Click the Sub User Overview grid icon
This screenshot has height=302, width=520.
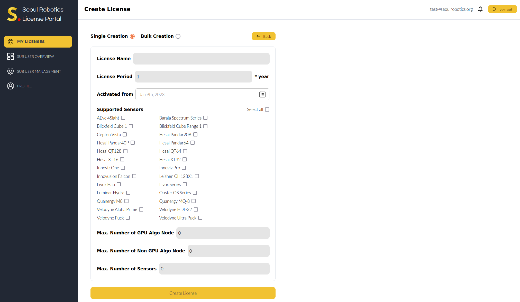pyautogui.click(x=11, y=57)
